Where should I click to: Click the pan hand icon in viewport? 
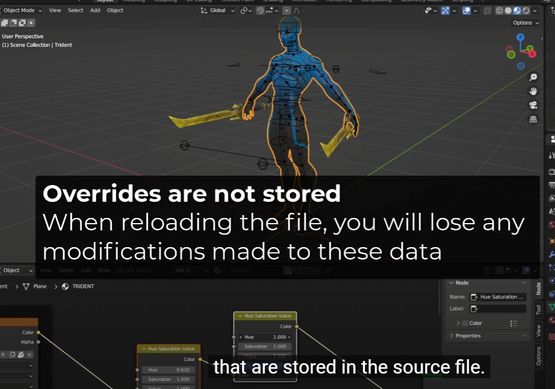pos(533,92)
